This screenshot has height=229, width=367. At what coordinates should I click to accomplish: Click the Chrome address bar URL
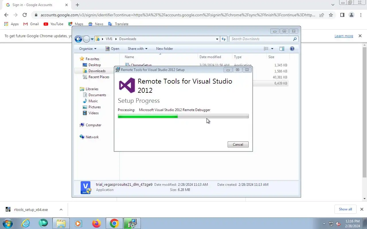click(x=178, y=15)
